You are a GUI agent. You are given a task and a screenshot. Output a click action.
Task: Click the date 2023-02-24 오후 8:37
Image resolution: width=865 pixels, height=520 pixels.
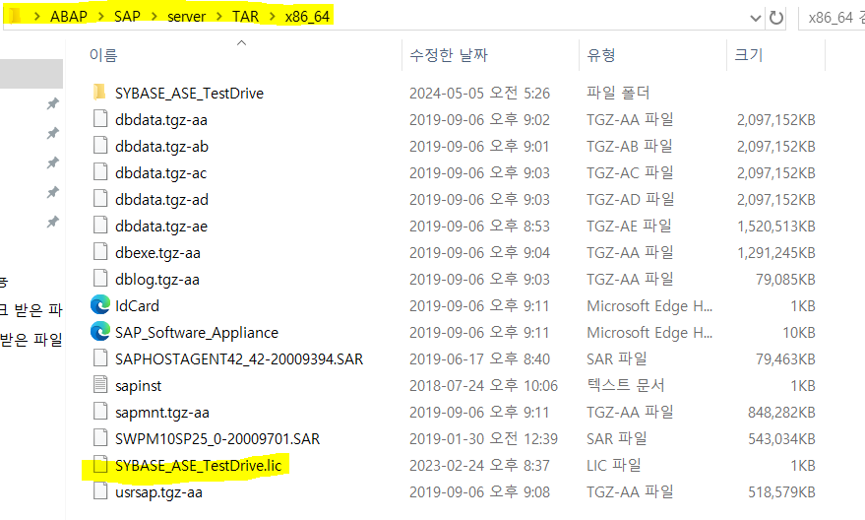click(479, 466)
